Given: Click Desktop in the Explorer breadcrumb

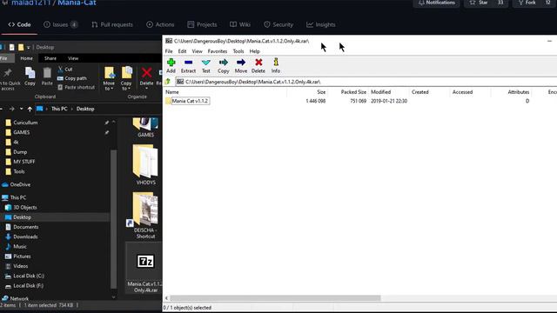Looking at the screenshot, I should pyautogui.click(x=85, y=109).
